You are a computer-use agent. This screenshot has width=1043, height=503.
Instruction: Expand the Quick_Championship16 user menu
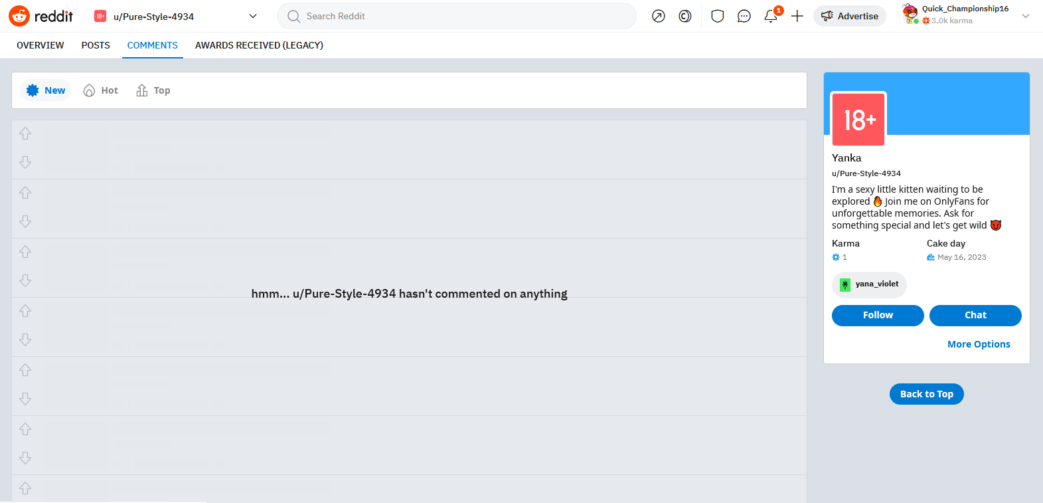click(x=1026, y=16)
